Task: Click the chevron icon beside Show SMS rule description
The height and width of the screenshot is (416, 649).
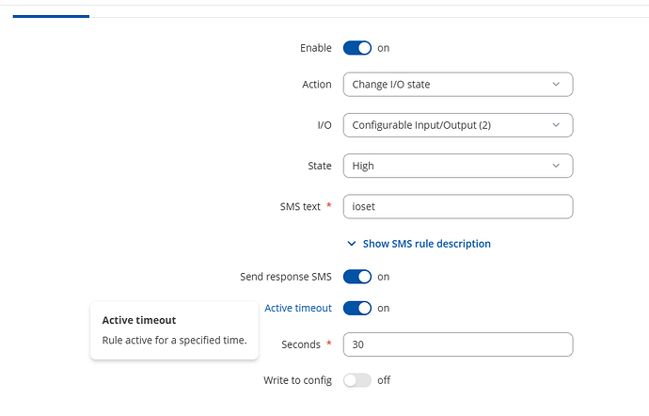Action: pyautogui.click(x=352, y=244)
